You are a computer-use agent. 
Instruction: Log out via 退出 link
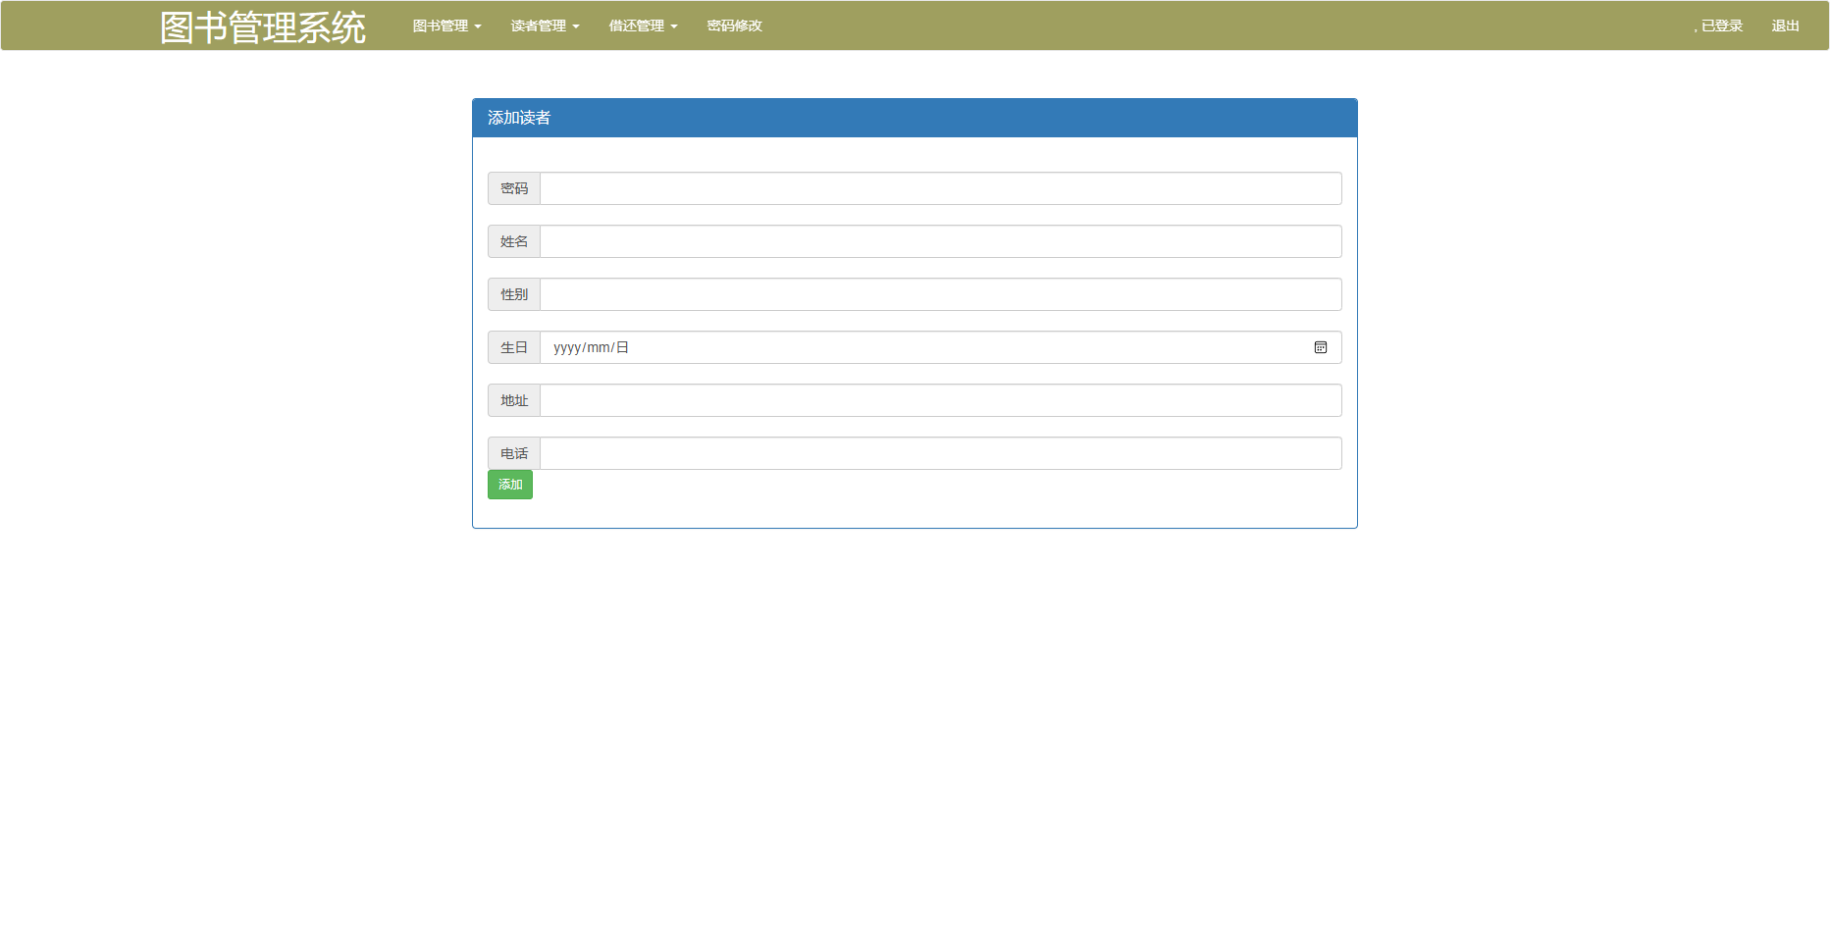[x=1785, y=26]
